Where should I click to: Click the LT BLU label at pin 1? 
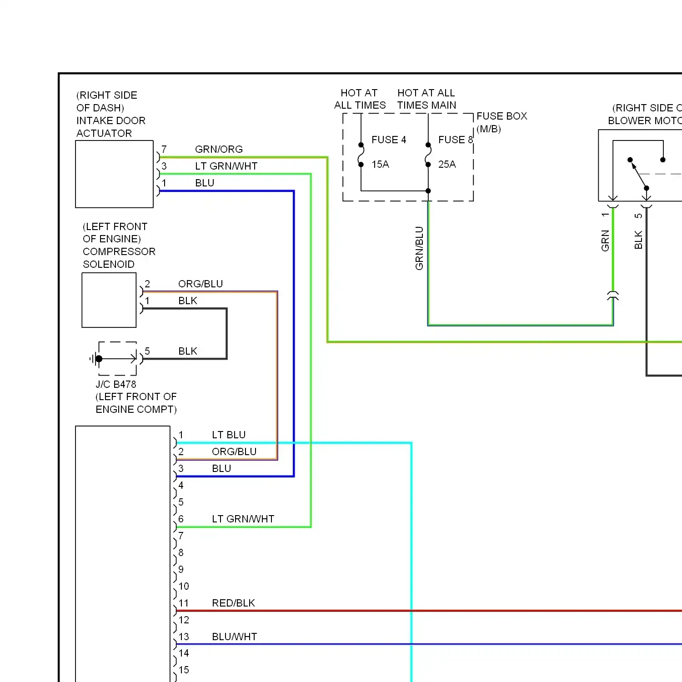click(x=229, y=435)
